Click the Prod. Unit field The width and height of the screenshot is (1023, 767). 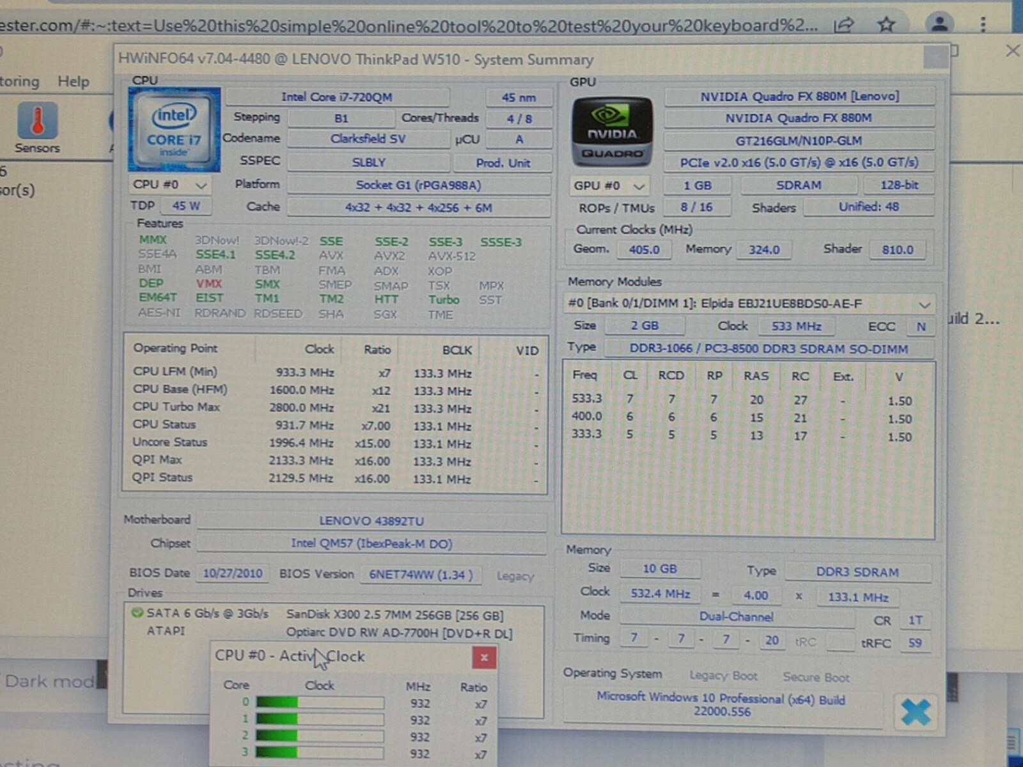click(503, 163)
